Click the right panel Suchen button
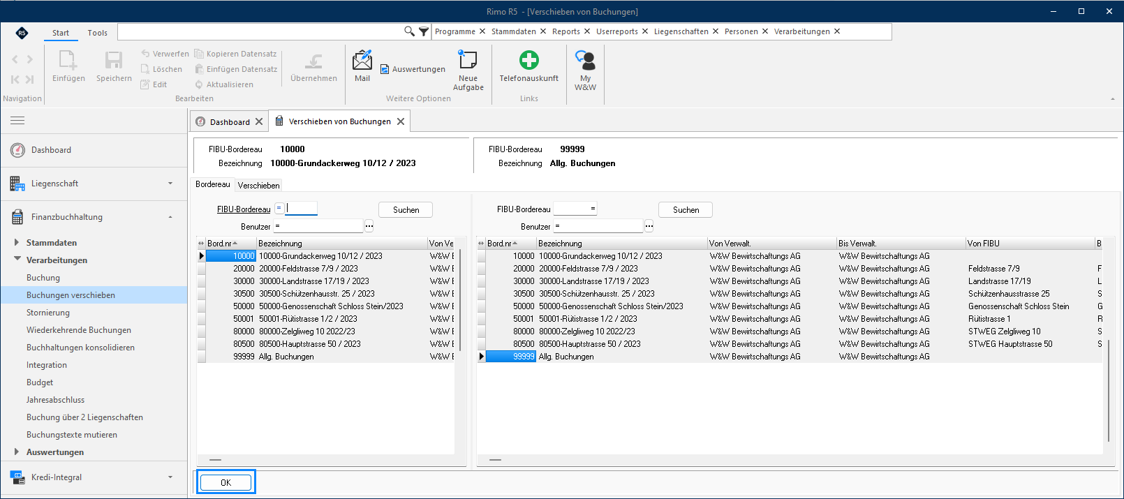This screenshot has width=1124, height=499. coord(686,210)
